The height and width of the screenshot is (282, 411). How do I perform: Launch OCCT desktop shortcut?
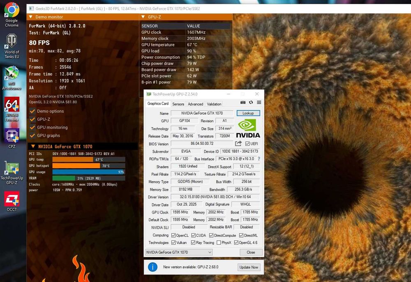click(12, 201)
